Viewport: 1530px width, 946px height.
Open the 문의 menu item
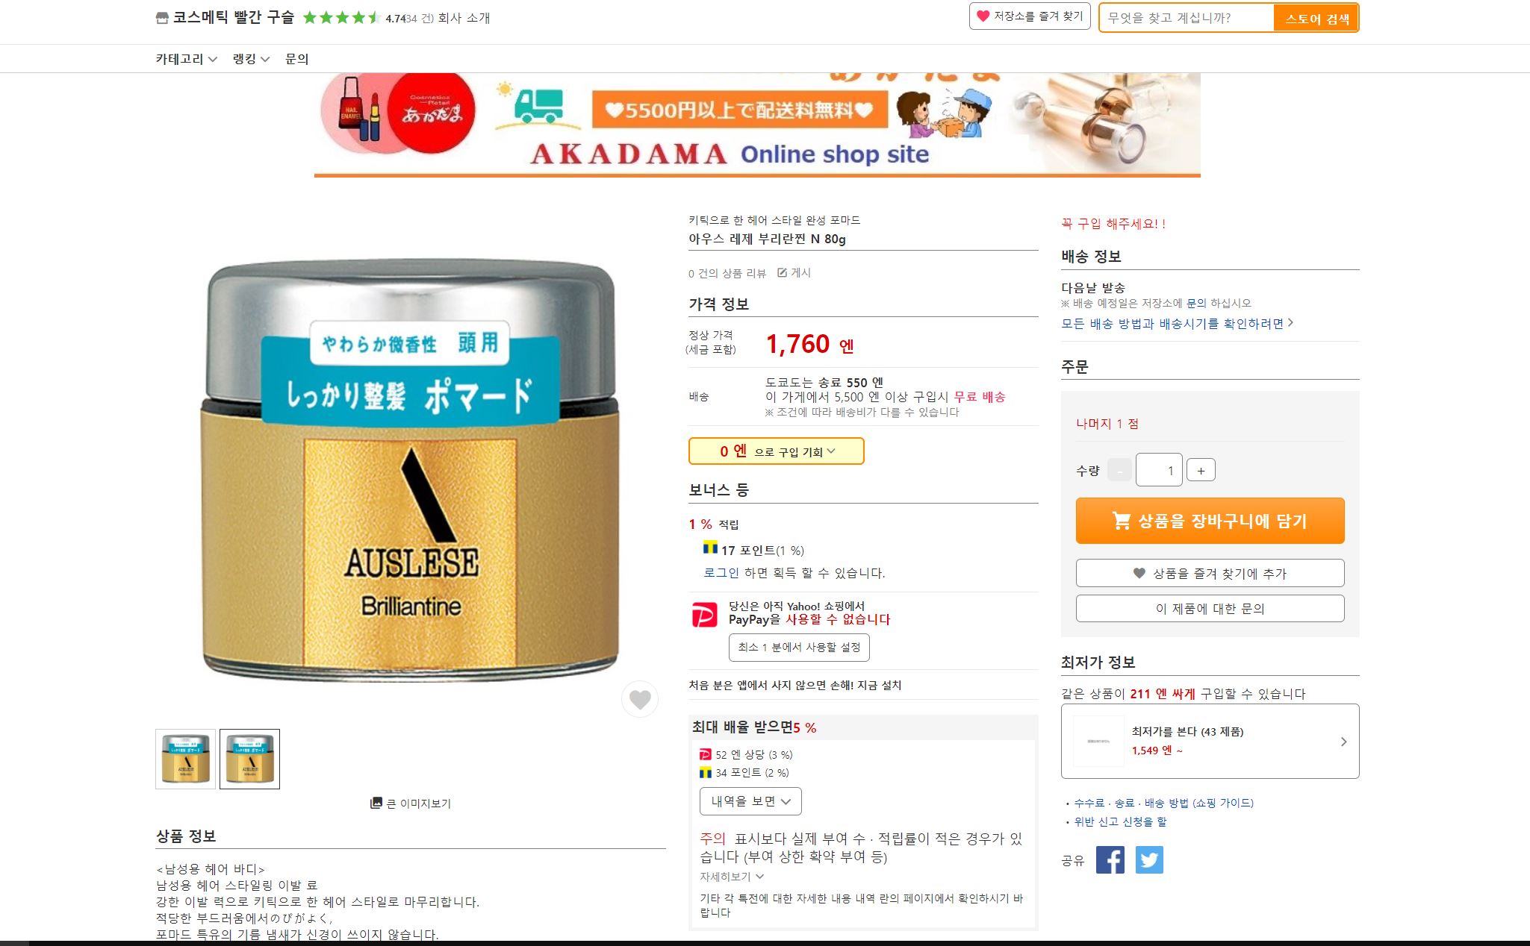click(296, 59)
